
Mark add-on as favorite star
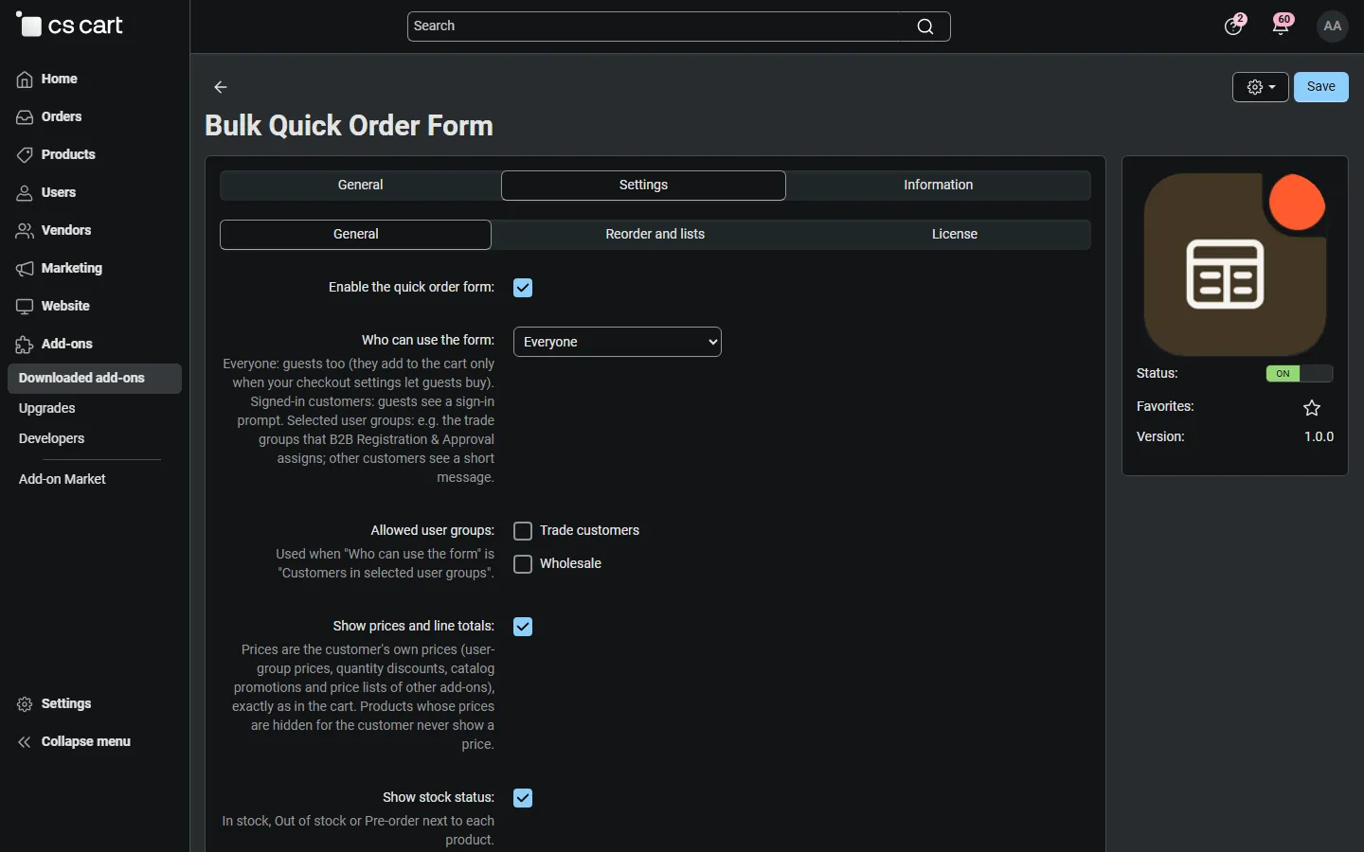(1312, 408)
